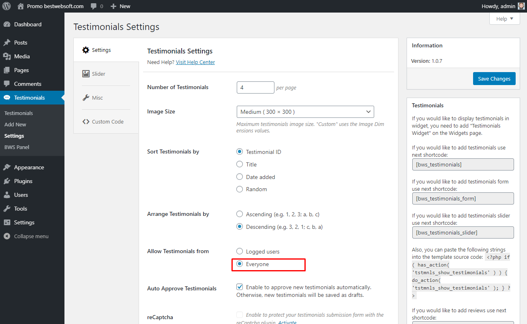The height and width of the screenshot is (324, 527).
Task: Click the Appearance paintbrush icon
Action: coord(7,167)
